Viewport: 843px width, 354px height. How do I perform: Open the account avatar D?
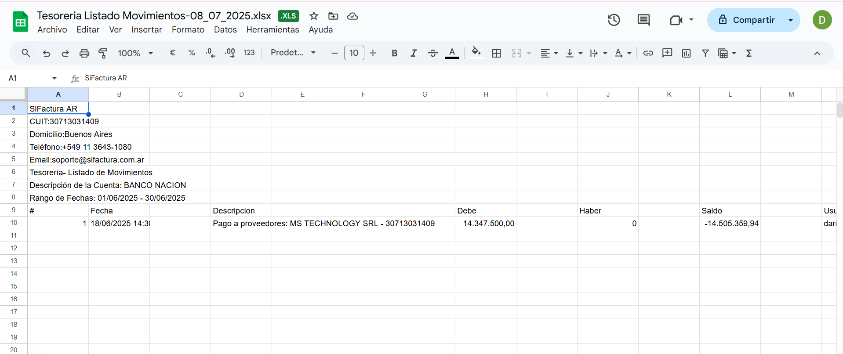click(822, 20)
